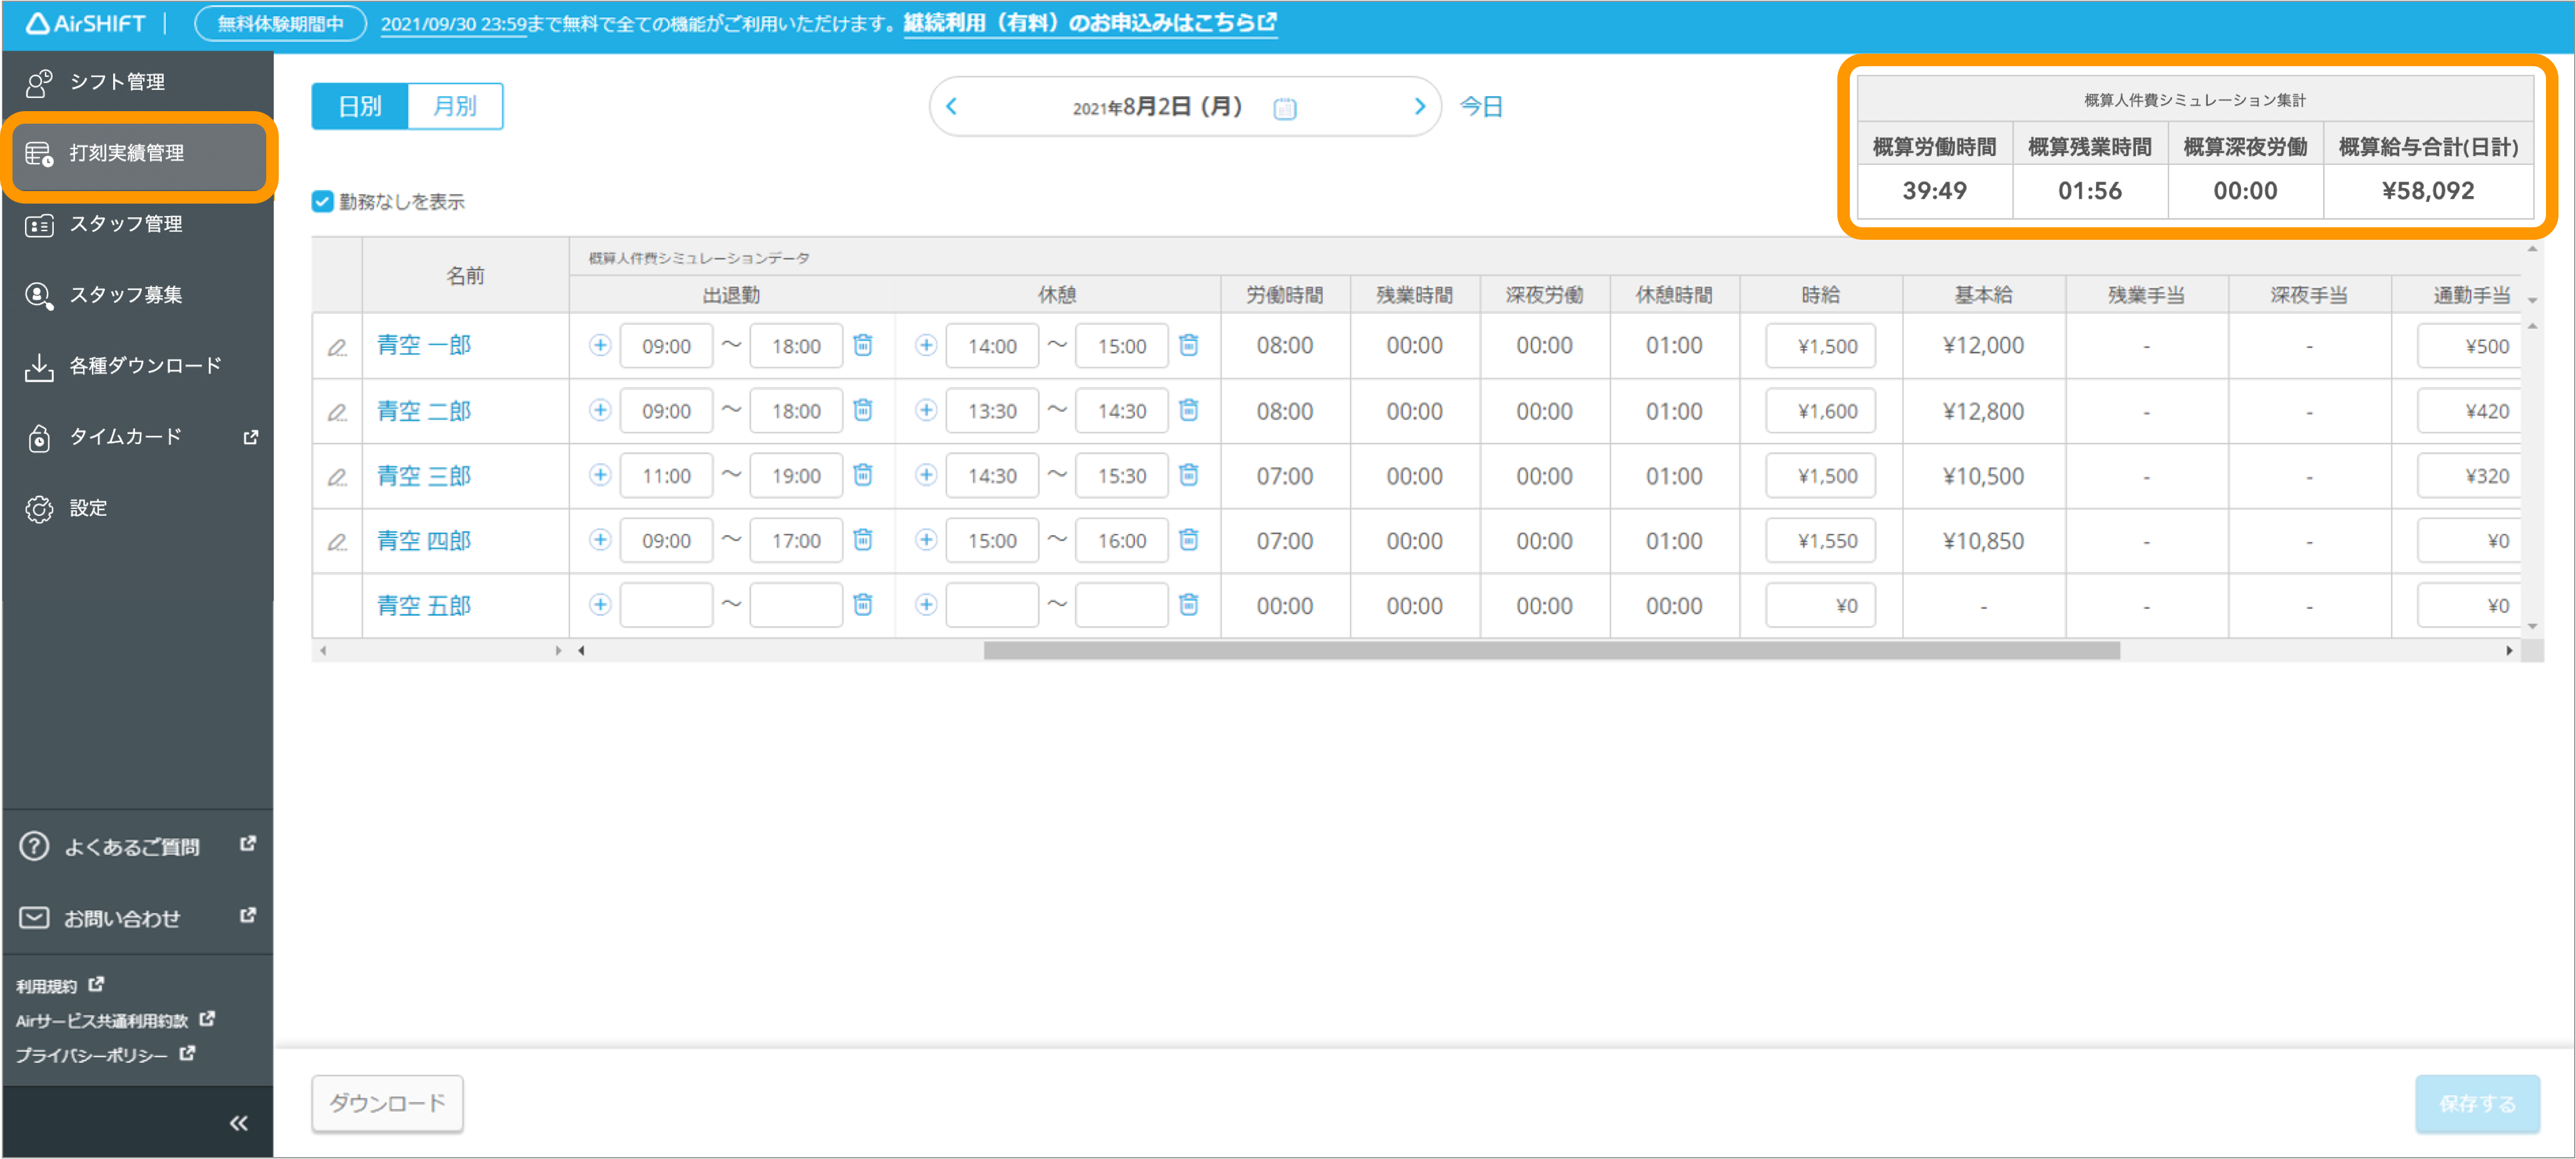Delete attendance trash icon for 青空 四郎
The width and height of the screenshot is (2576, 1159).
[863, 541]
